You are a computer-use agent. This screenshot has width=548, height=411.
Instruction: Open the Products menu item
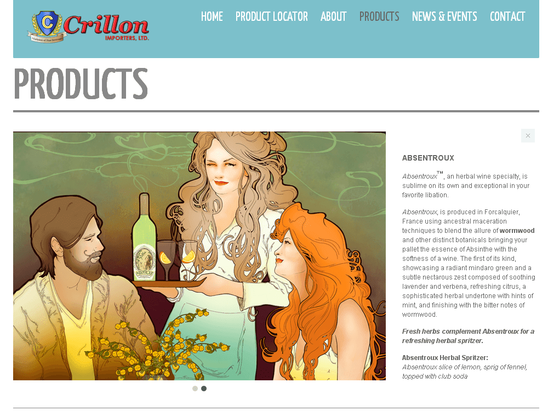click(379, 16)
